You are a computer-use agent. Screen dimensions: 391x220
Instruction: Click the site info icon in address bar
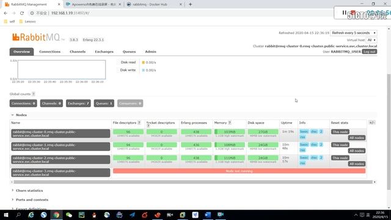32,13
